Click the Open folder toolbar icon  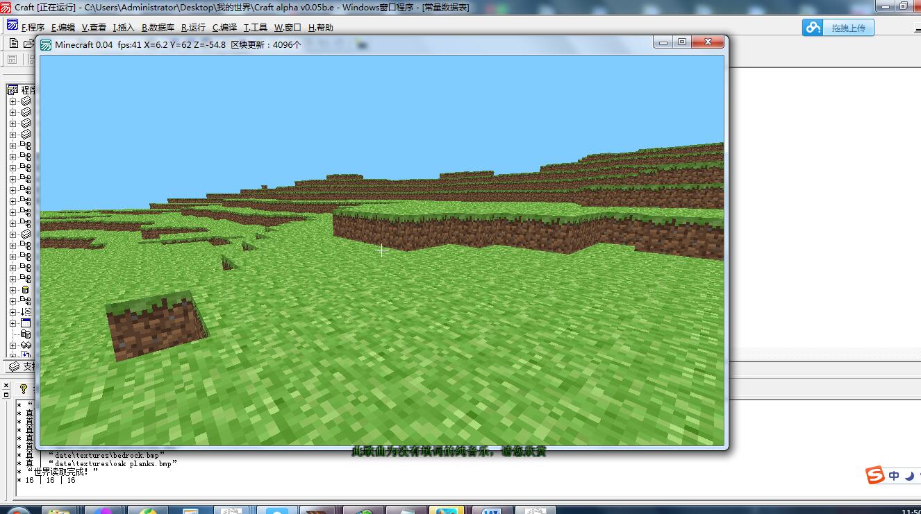click(x=28, y=44)
